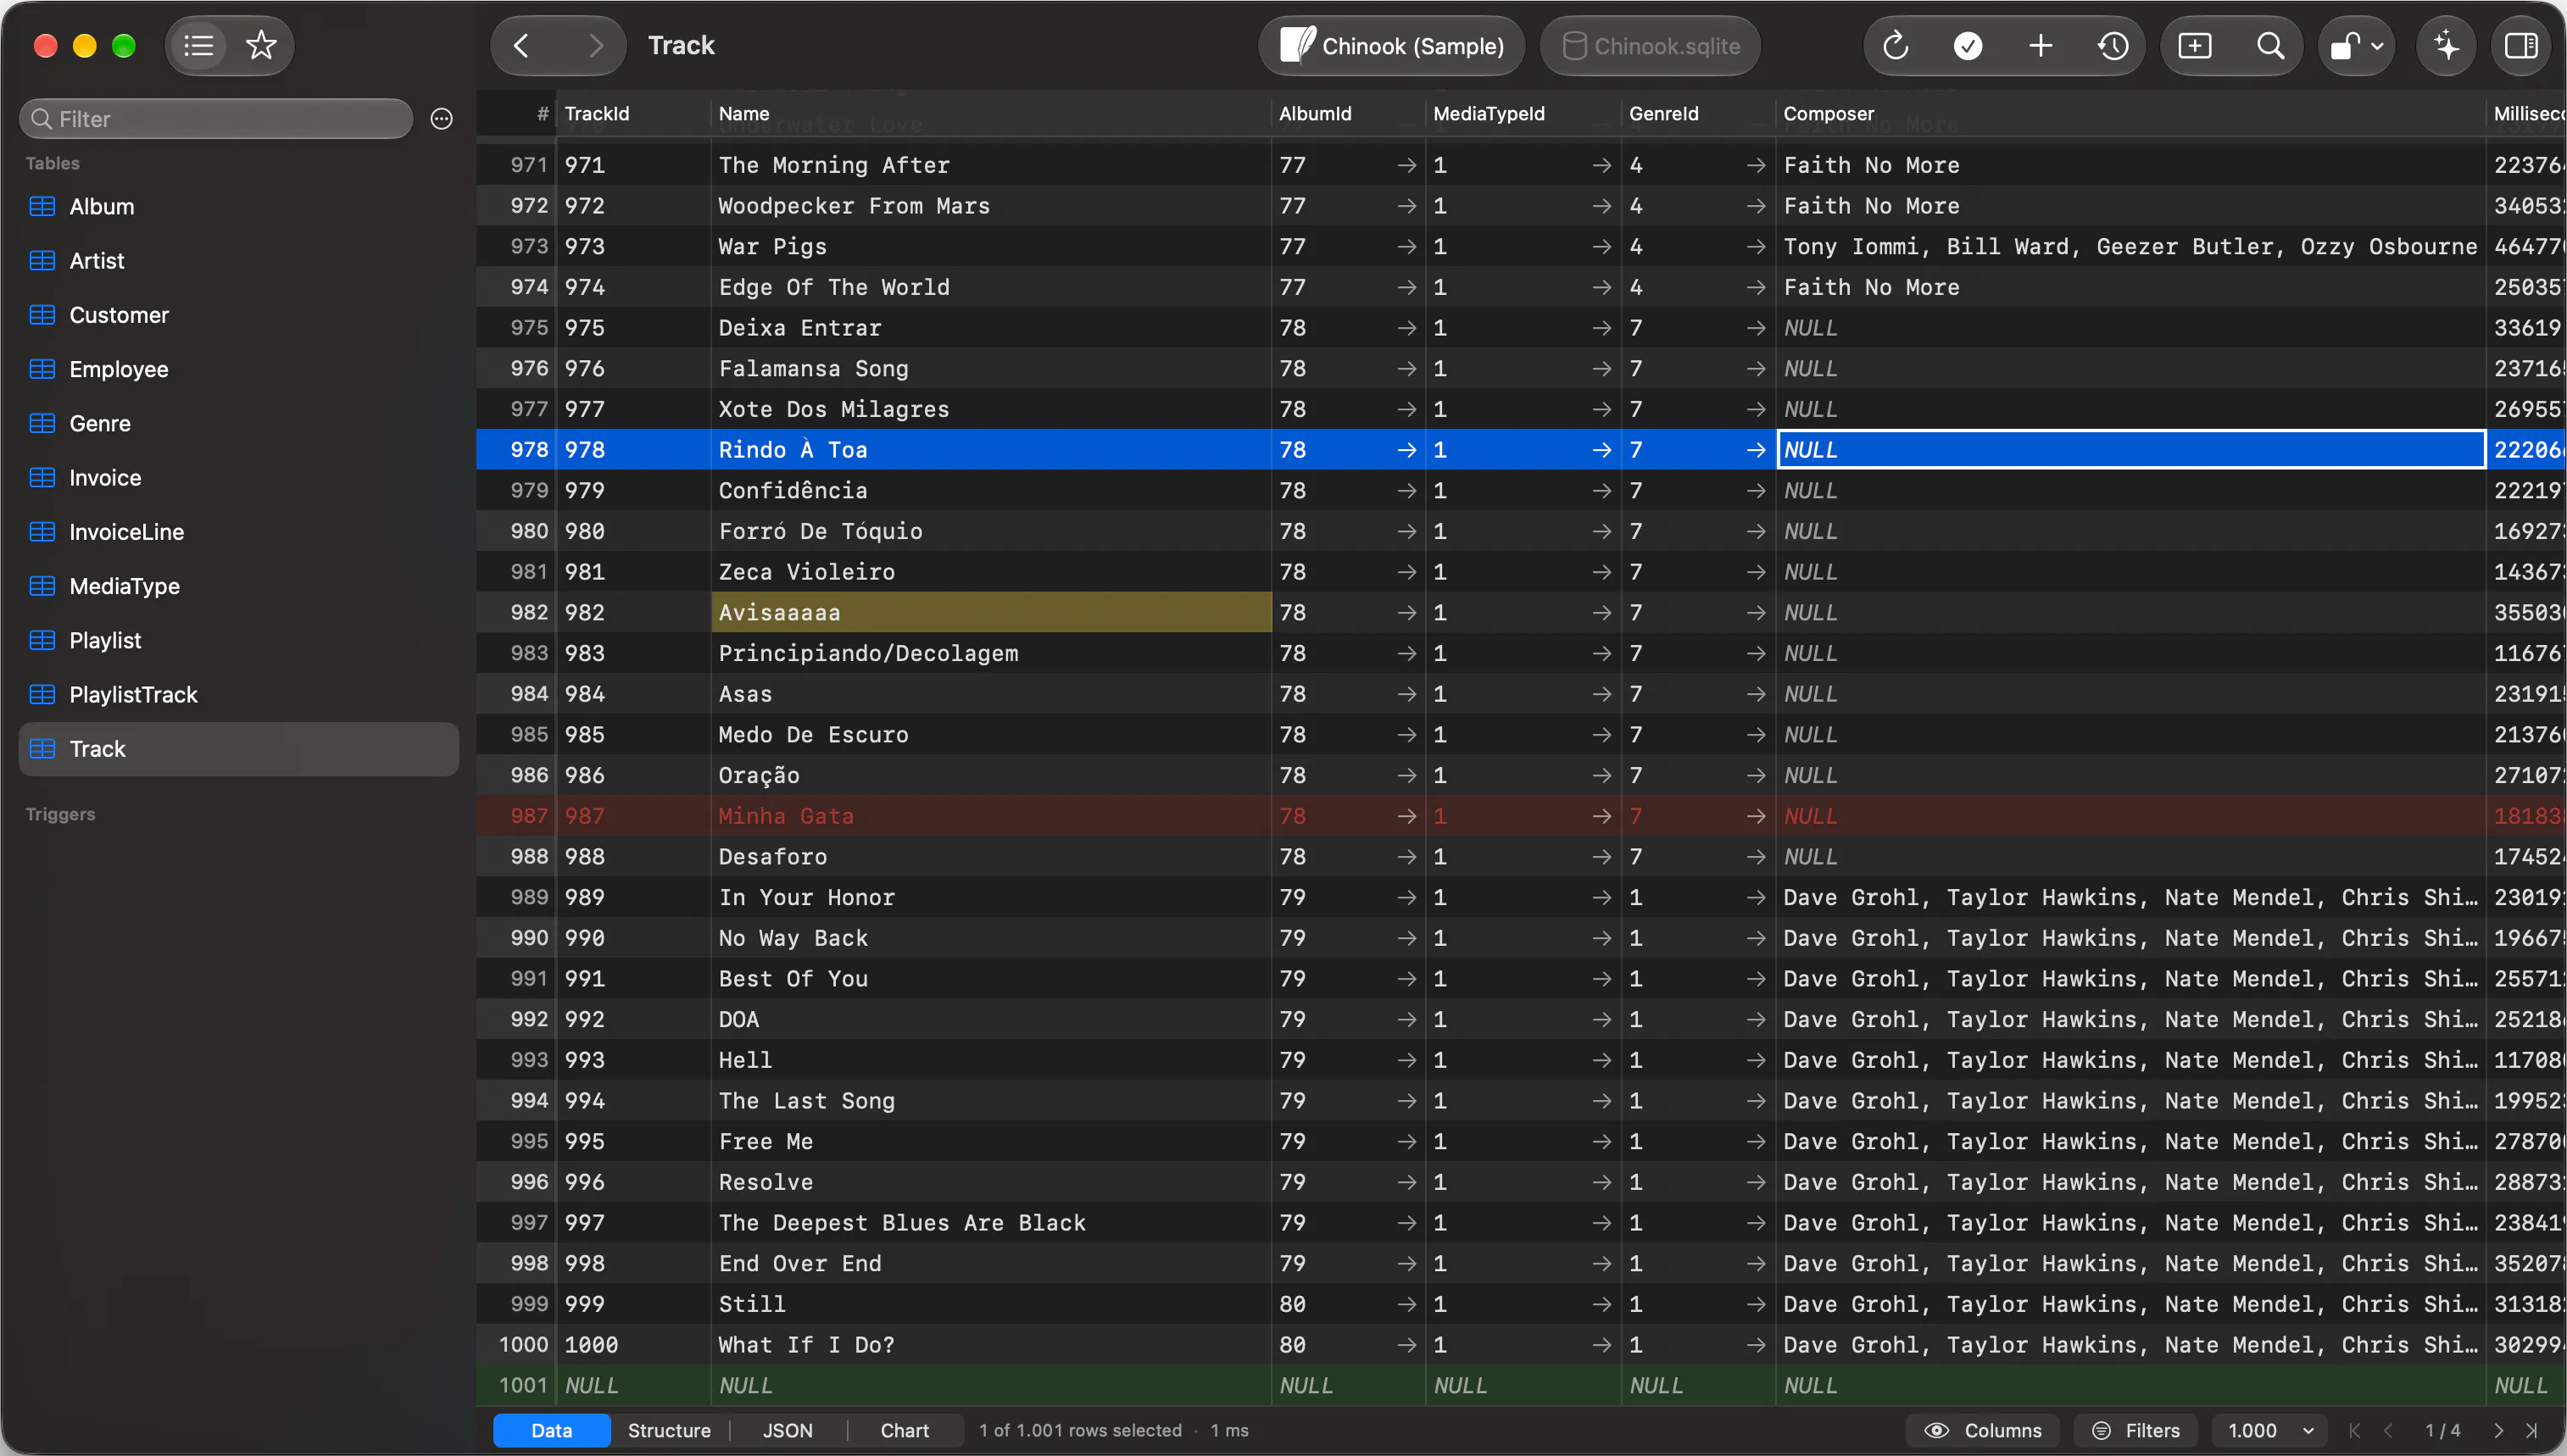Select the Track table
Viewport: 2567px width, 1456px height.
(238, 749)
